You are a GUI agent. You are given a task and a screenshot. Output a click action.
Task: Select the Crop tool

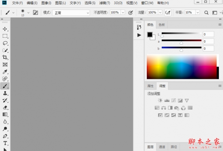pyautogui.click(x=5, y=57)
